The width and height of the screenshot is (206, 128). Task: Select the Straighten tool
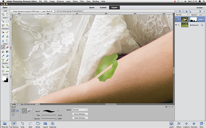click(x=7, y=71)
